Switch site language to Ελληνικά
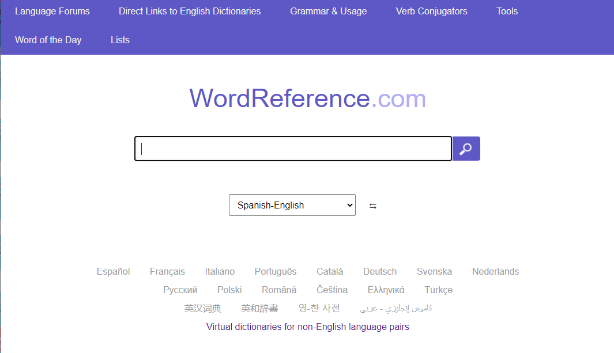This screenshot has height=353, width=614. tap(386, 290)
